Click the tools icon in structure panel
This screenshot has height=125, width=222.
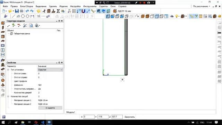coord(25,25)
